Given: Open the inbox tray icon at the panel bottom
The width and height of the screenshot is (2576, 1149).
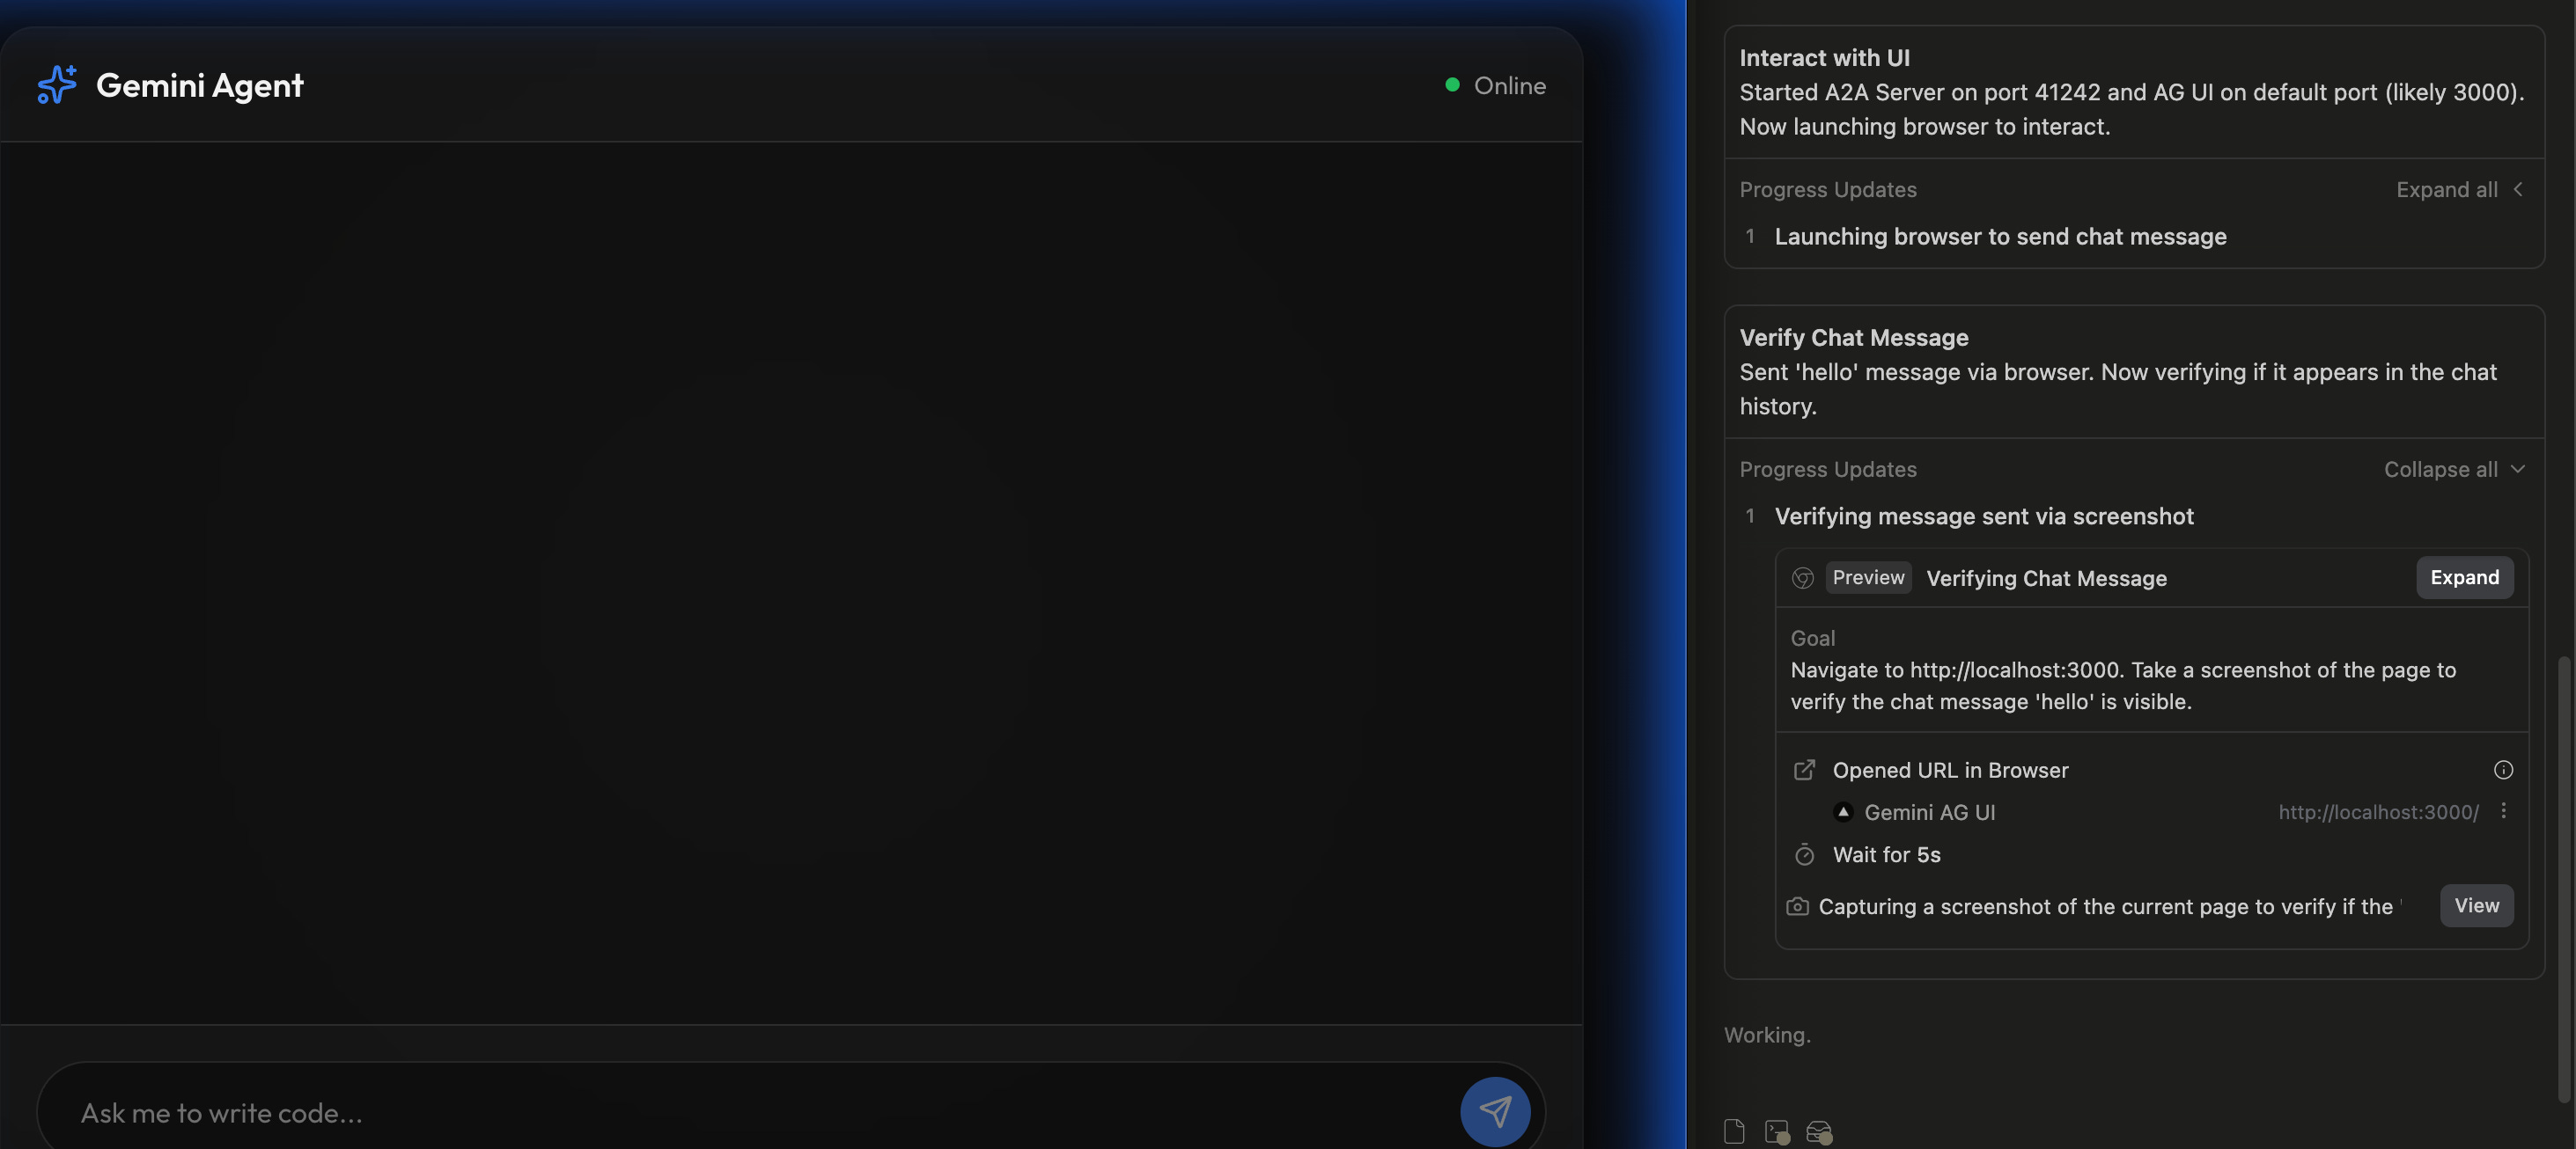Looking at the screenshot, I should 1819,1131.
